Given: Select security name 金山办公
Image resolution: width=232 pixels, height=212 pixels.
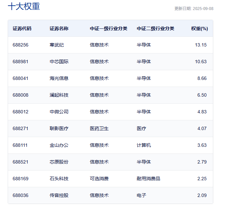Looking at the screenshot, I should [x=59, y=145].
